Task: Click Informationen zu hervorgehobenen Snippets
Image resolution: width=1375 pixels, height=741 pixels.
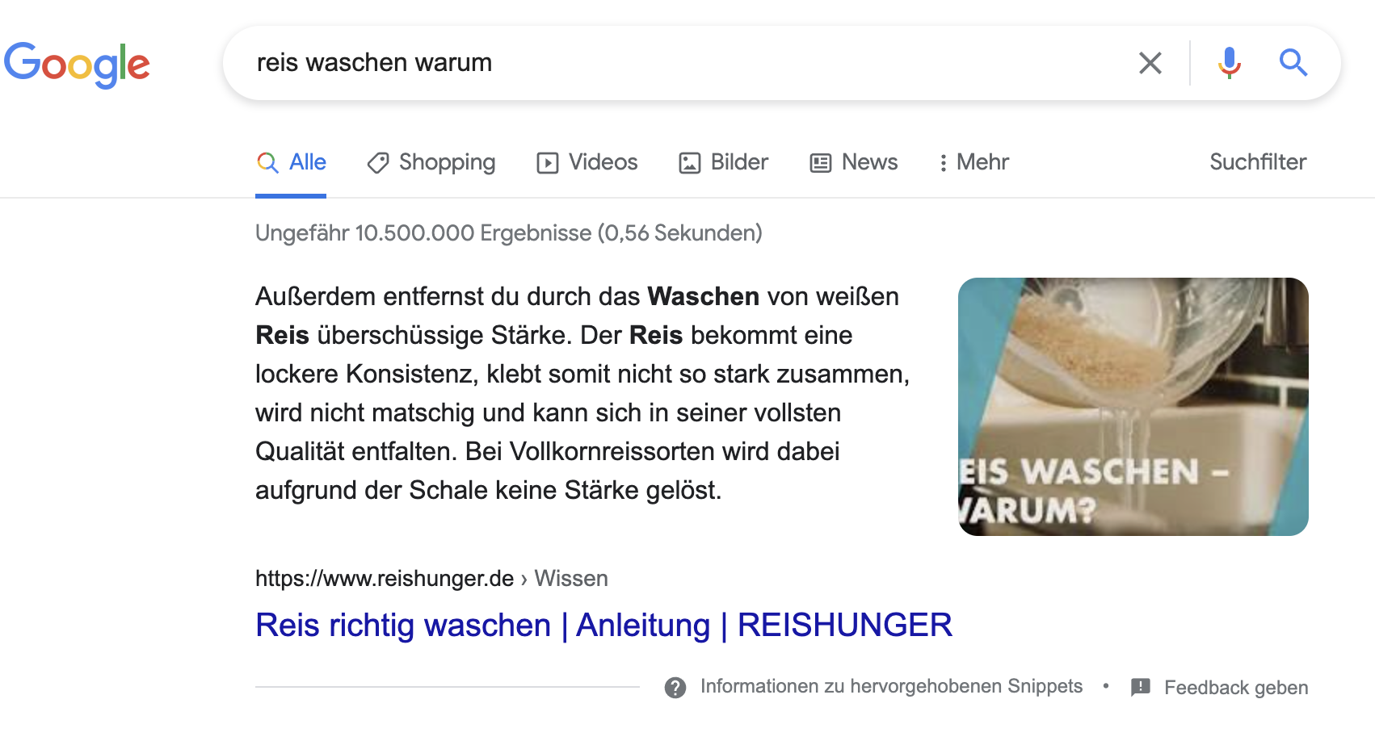Action: [891, 687]
